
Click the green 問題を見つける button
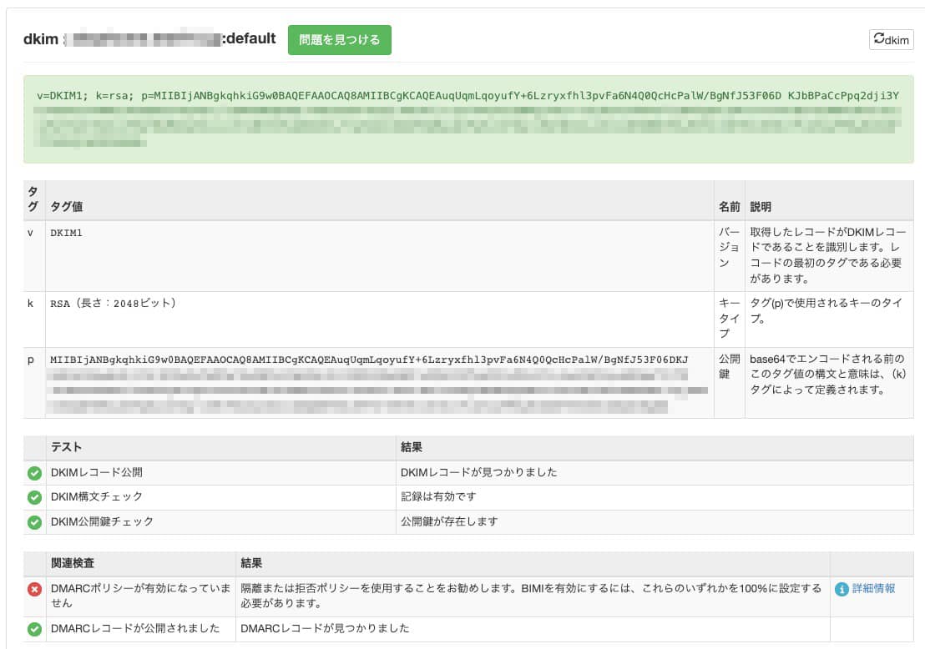339,40
